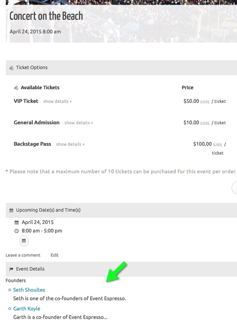The height and width of the screenshot is (327, 237).
Task: Expand General Admission show details
Action: [79, 123]
